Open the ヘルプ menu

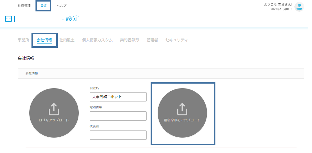pyautogui.click(x=62, y=6)
